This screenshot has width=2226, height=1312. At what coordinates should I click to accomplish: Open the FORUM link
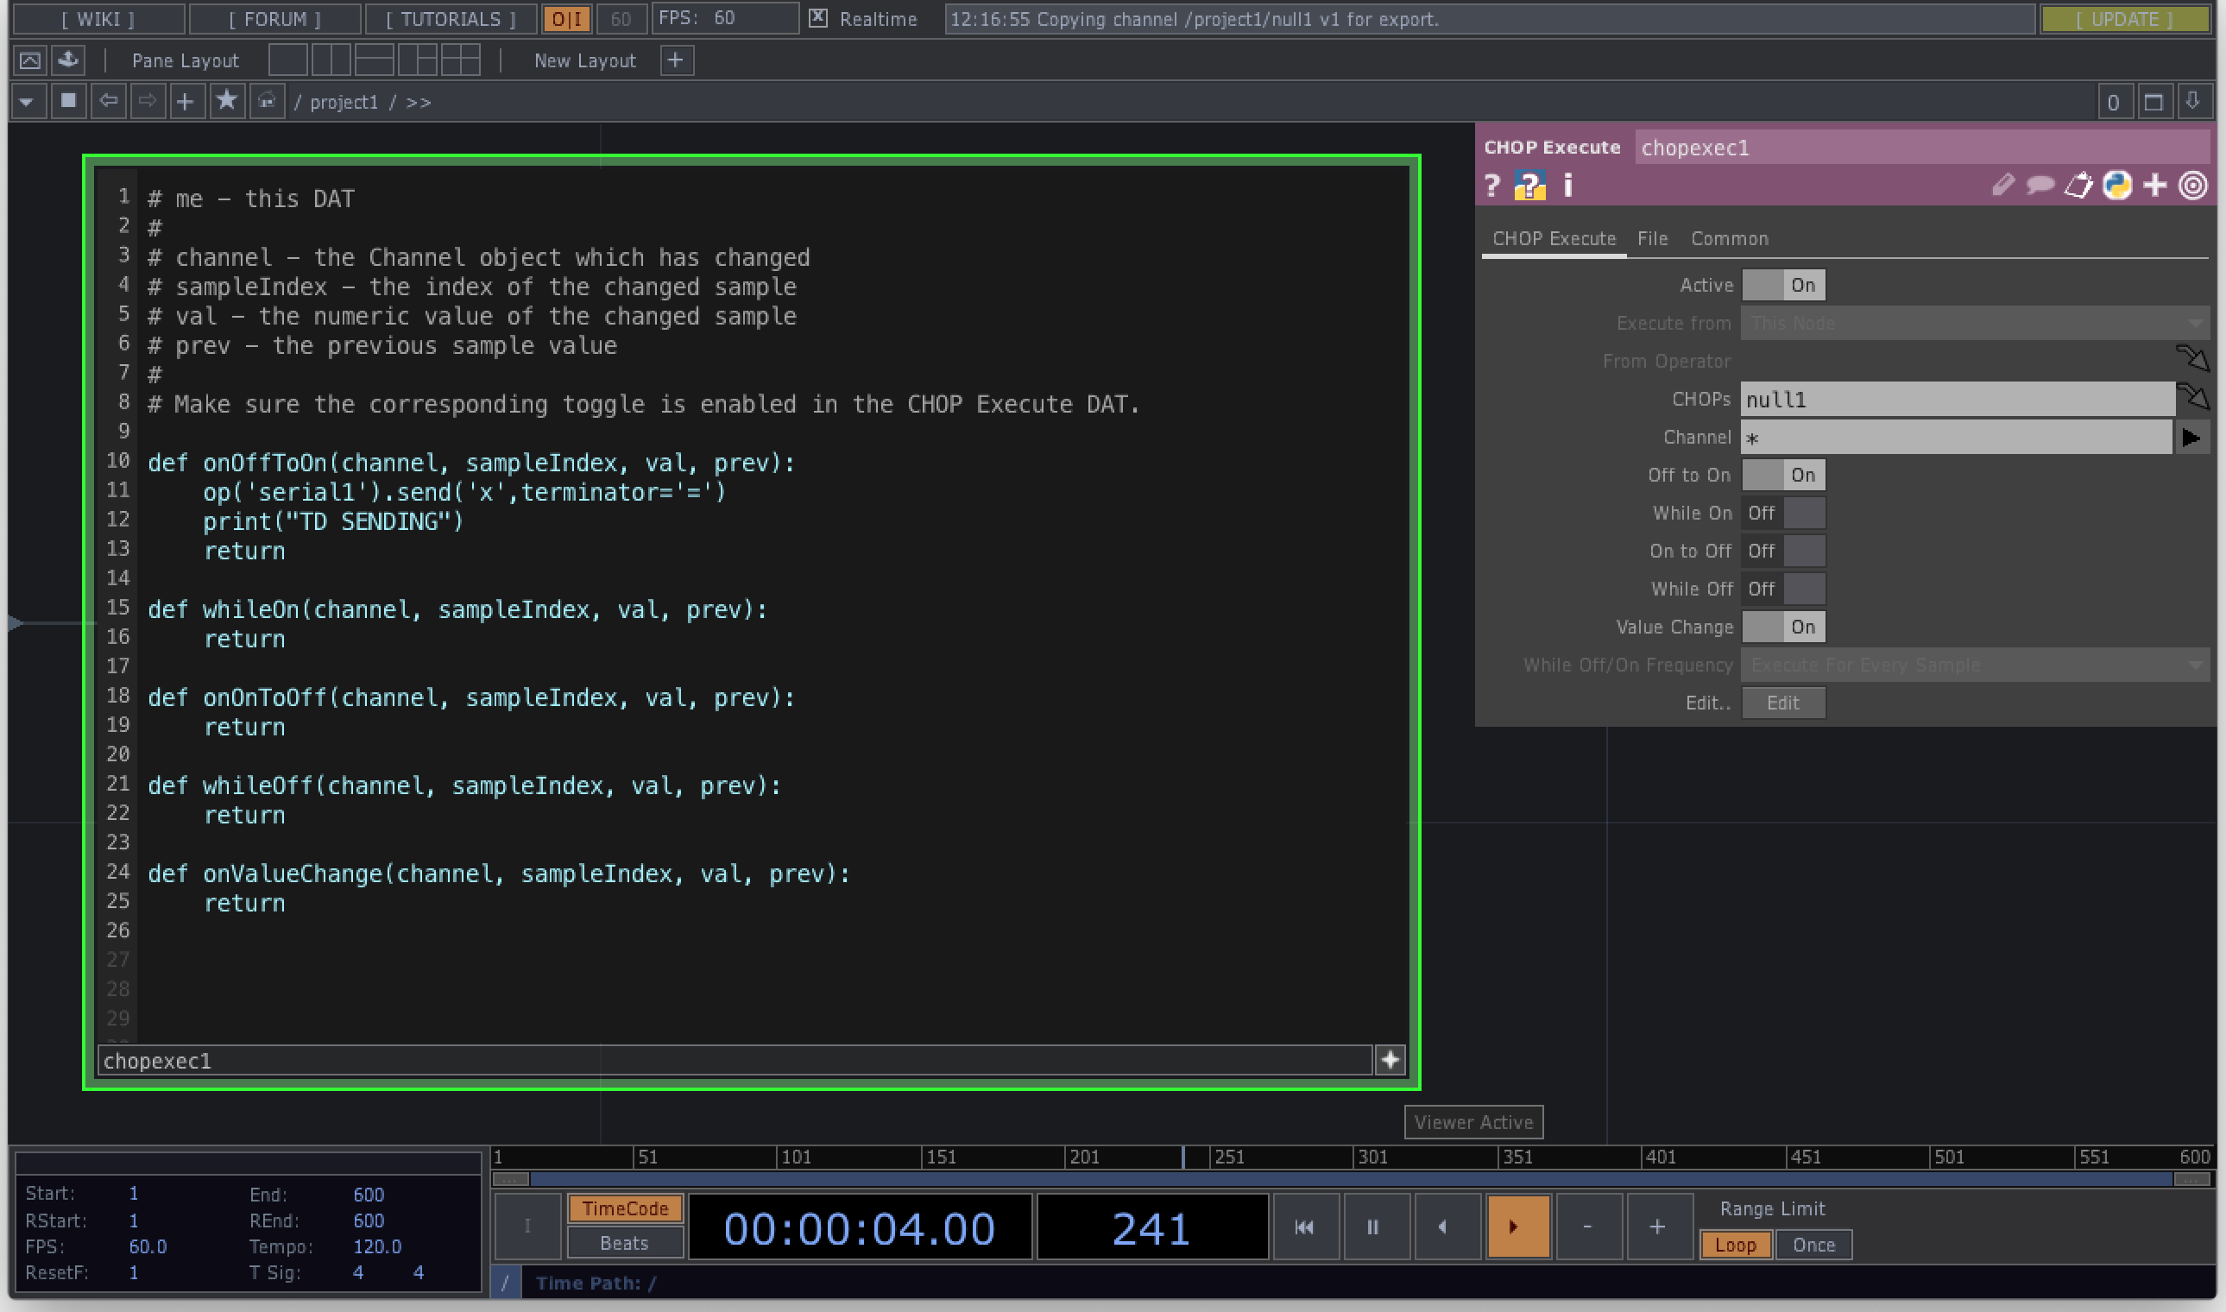(x=275, y=19)
